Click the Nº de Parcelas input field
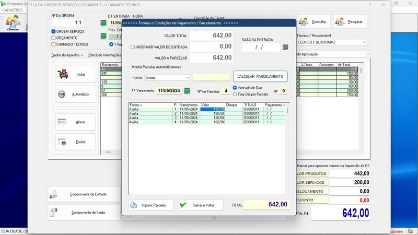 click(225, 91)
